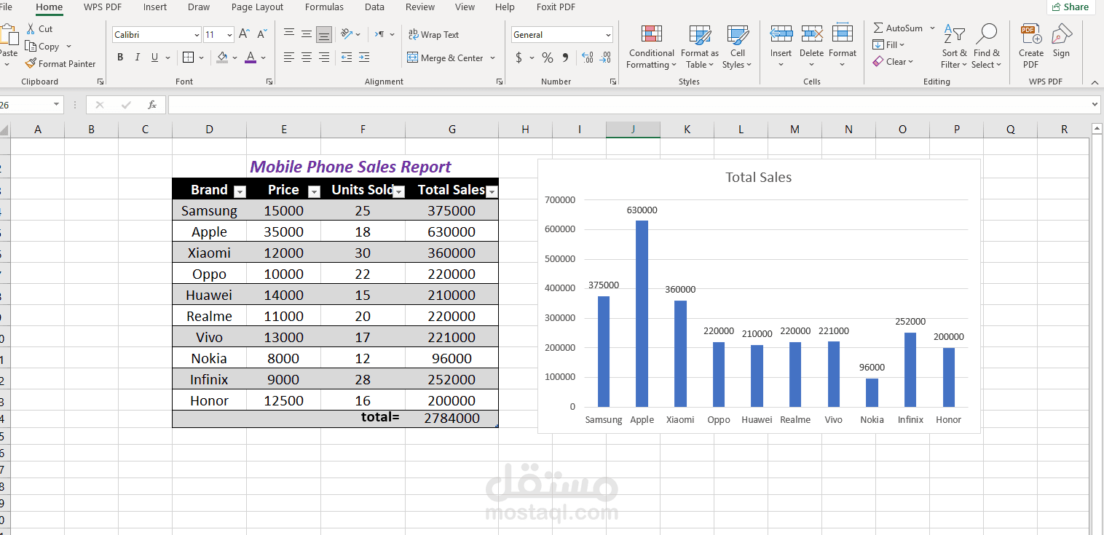
Task: Expand the Merge & Center dropdown arrow
Action: (493, 58)
